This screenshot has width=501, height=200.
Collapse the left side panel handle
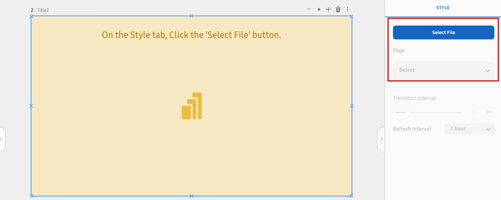[x=2, y=139]
